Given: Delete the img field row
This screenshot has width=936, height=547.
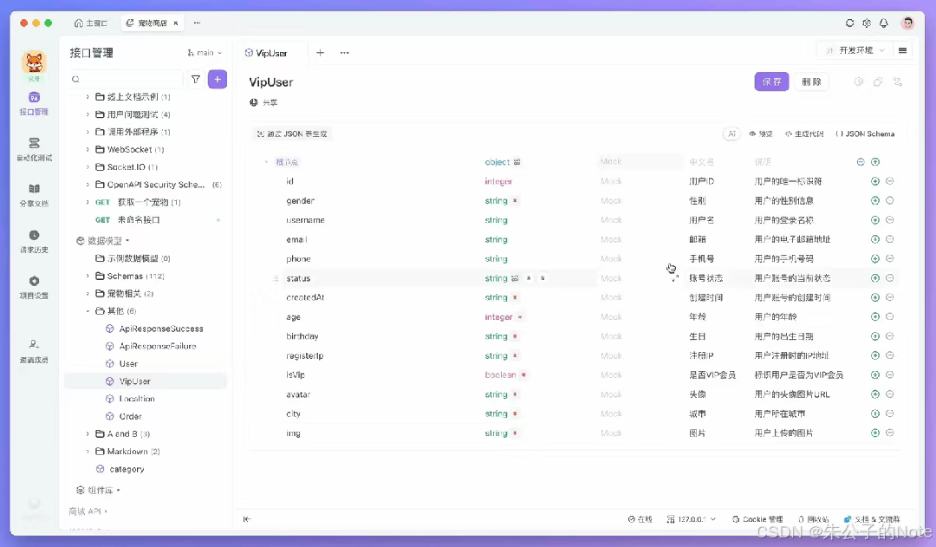Looking at the screenshot, I should pos(889,433).
